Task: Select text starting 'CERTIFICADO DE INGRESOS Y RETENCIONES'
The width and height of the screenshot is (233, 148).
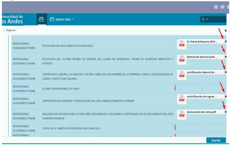Action: 88,101
